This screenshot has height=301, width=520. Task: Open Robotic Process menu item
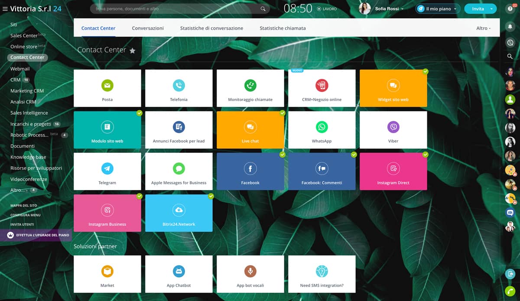pyautogui.click(x=29, y=135)
